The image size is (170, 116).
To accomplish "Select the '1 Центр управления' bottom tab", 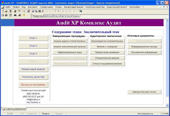I will click(14, 109).
